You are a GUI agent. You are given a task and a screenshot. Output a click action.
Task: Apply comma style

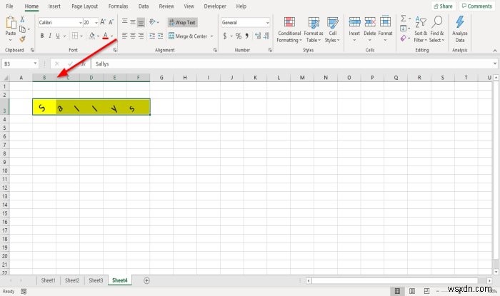pyautogui.click(x=247, y=36)
